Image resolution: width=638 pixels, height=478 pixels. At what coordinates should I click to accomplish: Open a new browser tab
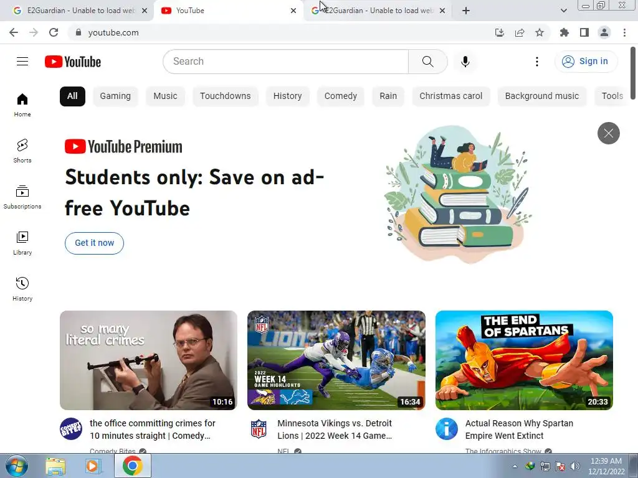[x=466, y=11]
